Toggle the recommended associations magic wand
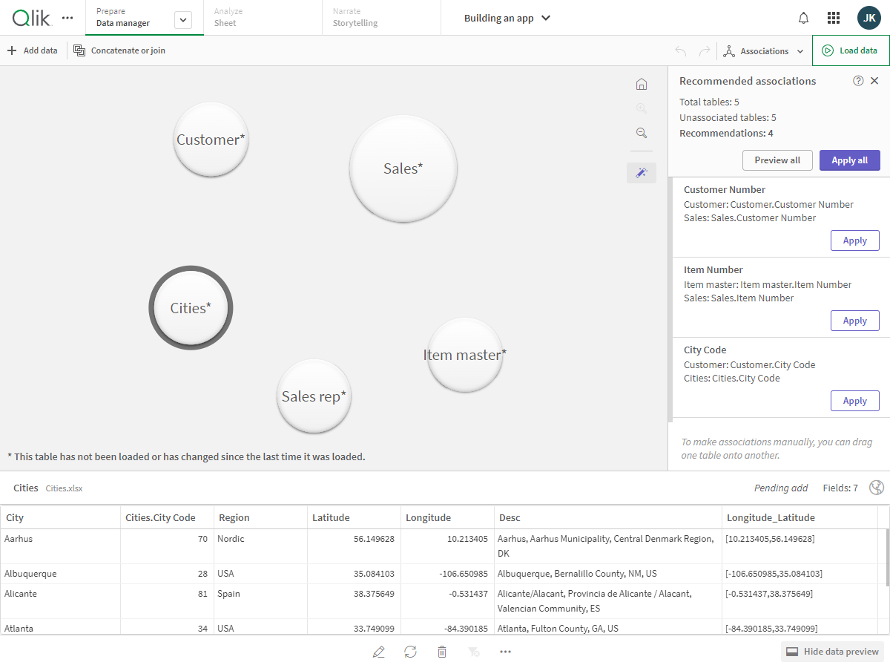 642,173
